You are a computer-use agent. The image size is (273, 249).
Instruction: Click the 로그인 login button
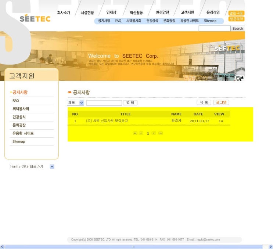[x=221, y=102]
